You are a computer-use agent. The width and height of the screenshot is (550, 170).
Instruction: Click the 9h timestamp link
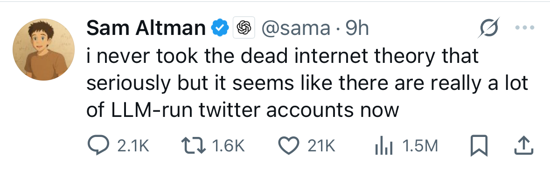[x=357, y=28]
